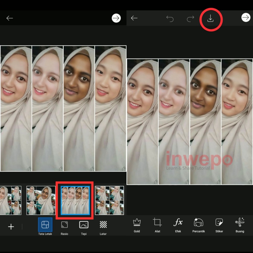Open the Gold premium features
This screenshot has height=253, width=253.
point(136,225)
